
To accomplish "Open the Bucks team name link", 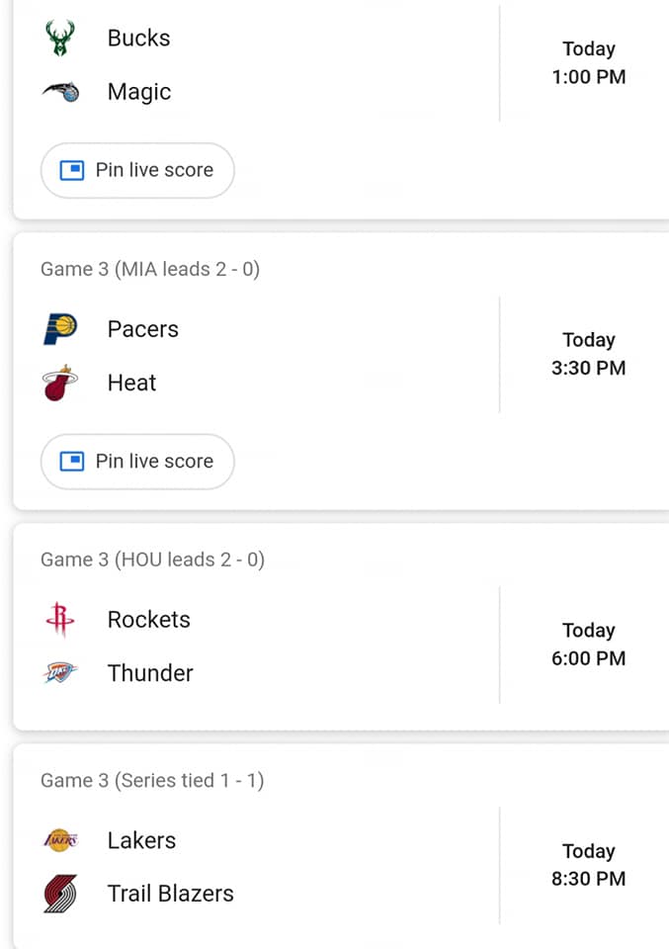I will click(138, 39).
